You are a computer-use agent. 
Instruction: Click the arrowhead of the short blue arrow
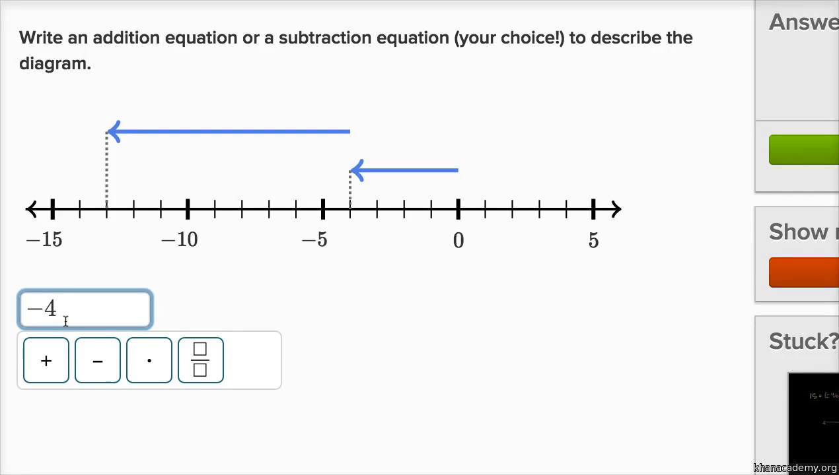click(357, 170)
